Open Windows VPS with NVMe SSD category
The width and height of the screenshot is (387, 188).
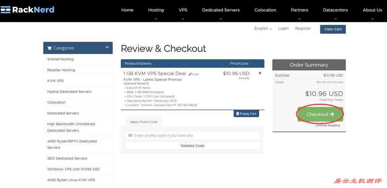[74, 169]
